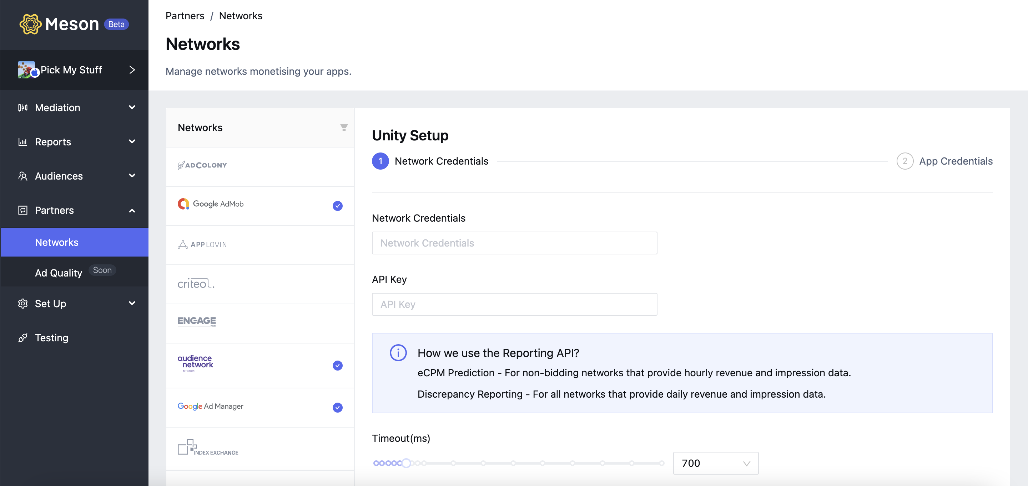Viewport: 1028px width, 486px height.
Task: Expand the Audiences menu chevron
Action: pos(132,176)
